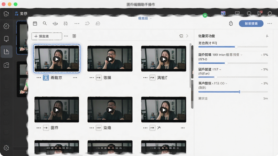Click the greyed forward arrow toolbar icon
This screenshot has height=156, width=278.
click(x=87, y=23)
